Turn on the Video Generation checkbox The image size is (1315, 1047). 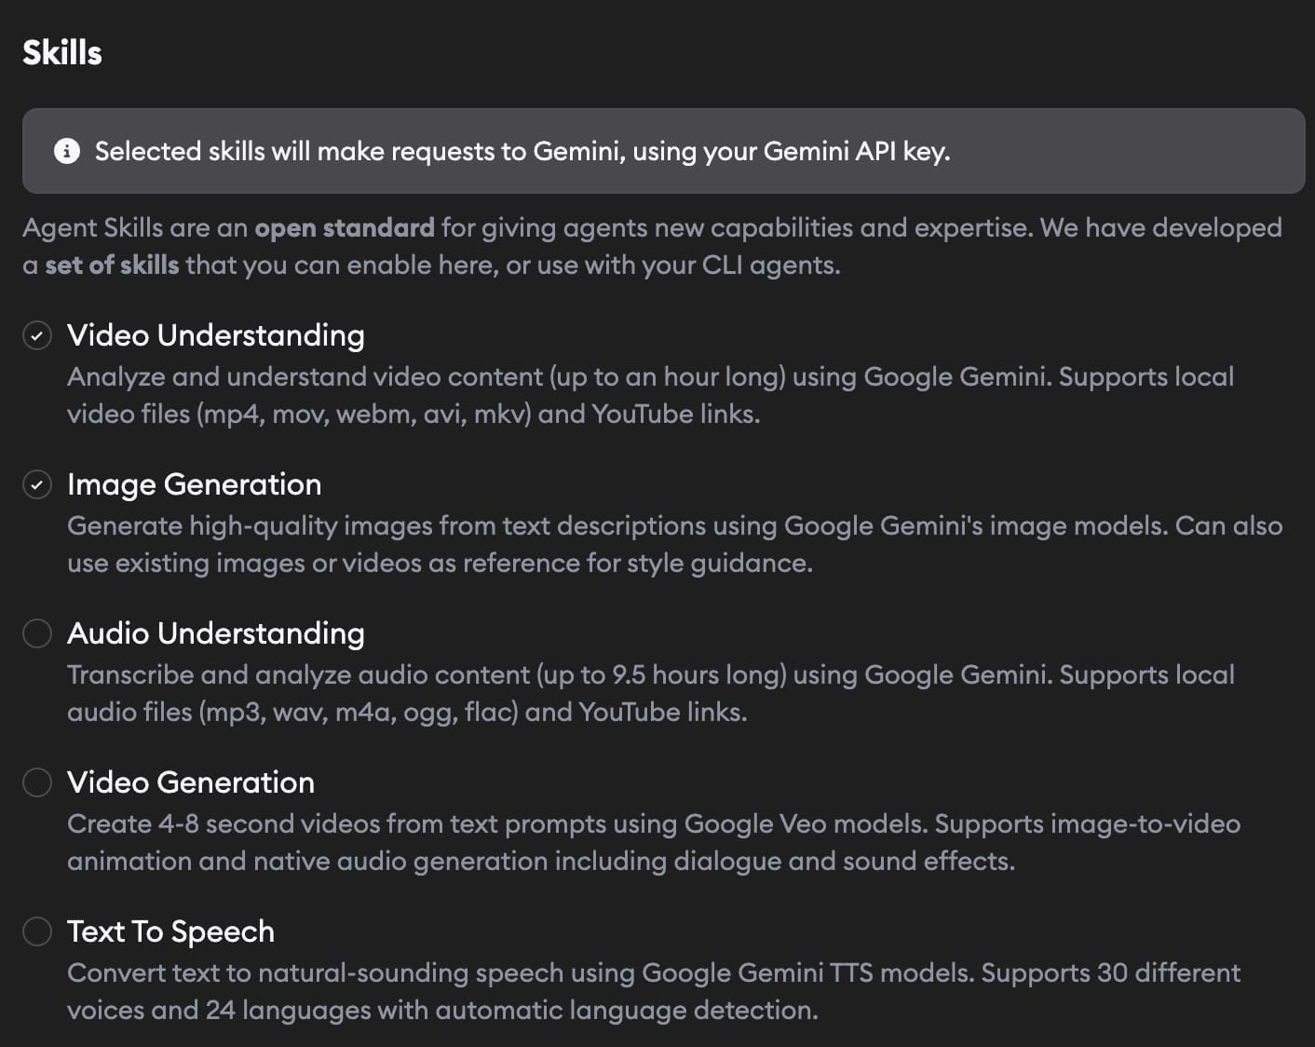point(37,782)
